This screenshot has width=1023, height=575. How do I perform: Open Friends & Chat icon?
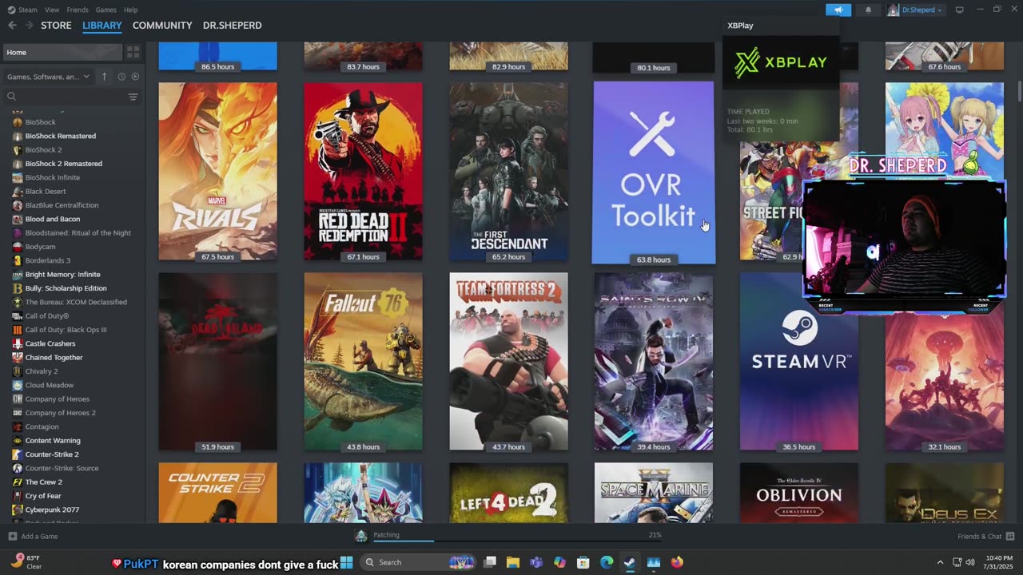pos(1010,536)
